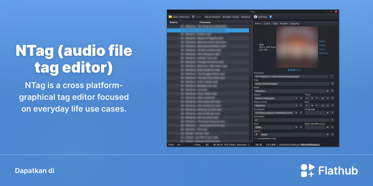Click the blue info icon in the toolbar
This screenshot has width=373, height=186.
point(271,17)
